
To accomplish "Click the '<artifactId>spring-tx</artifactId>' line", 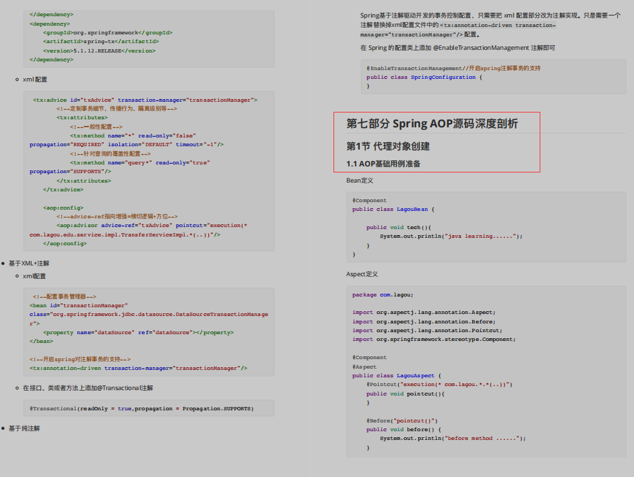I will tap(101, 41).
